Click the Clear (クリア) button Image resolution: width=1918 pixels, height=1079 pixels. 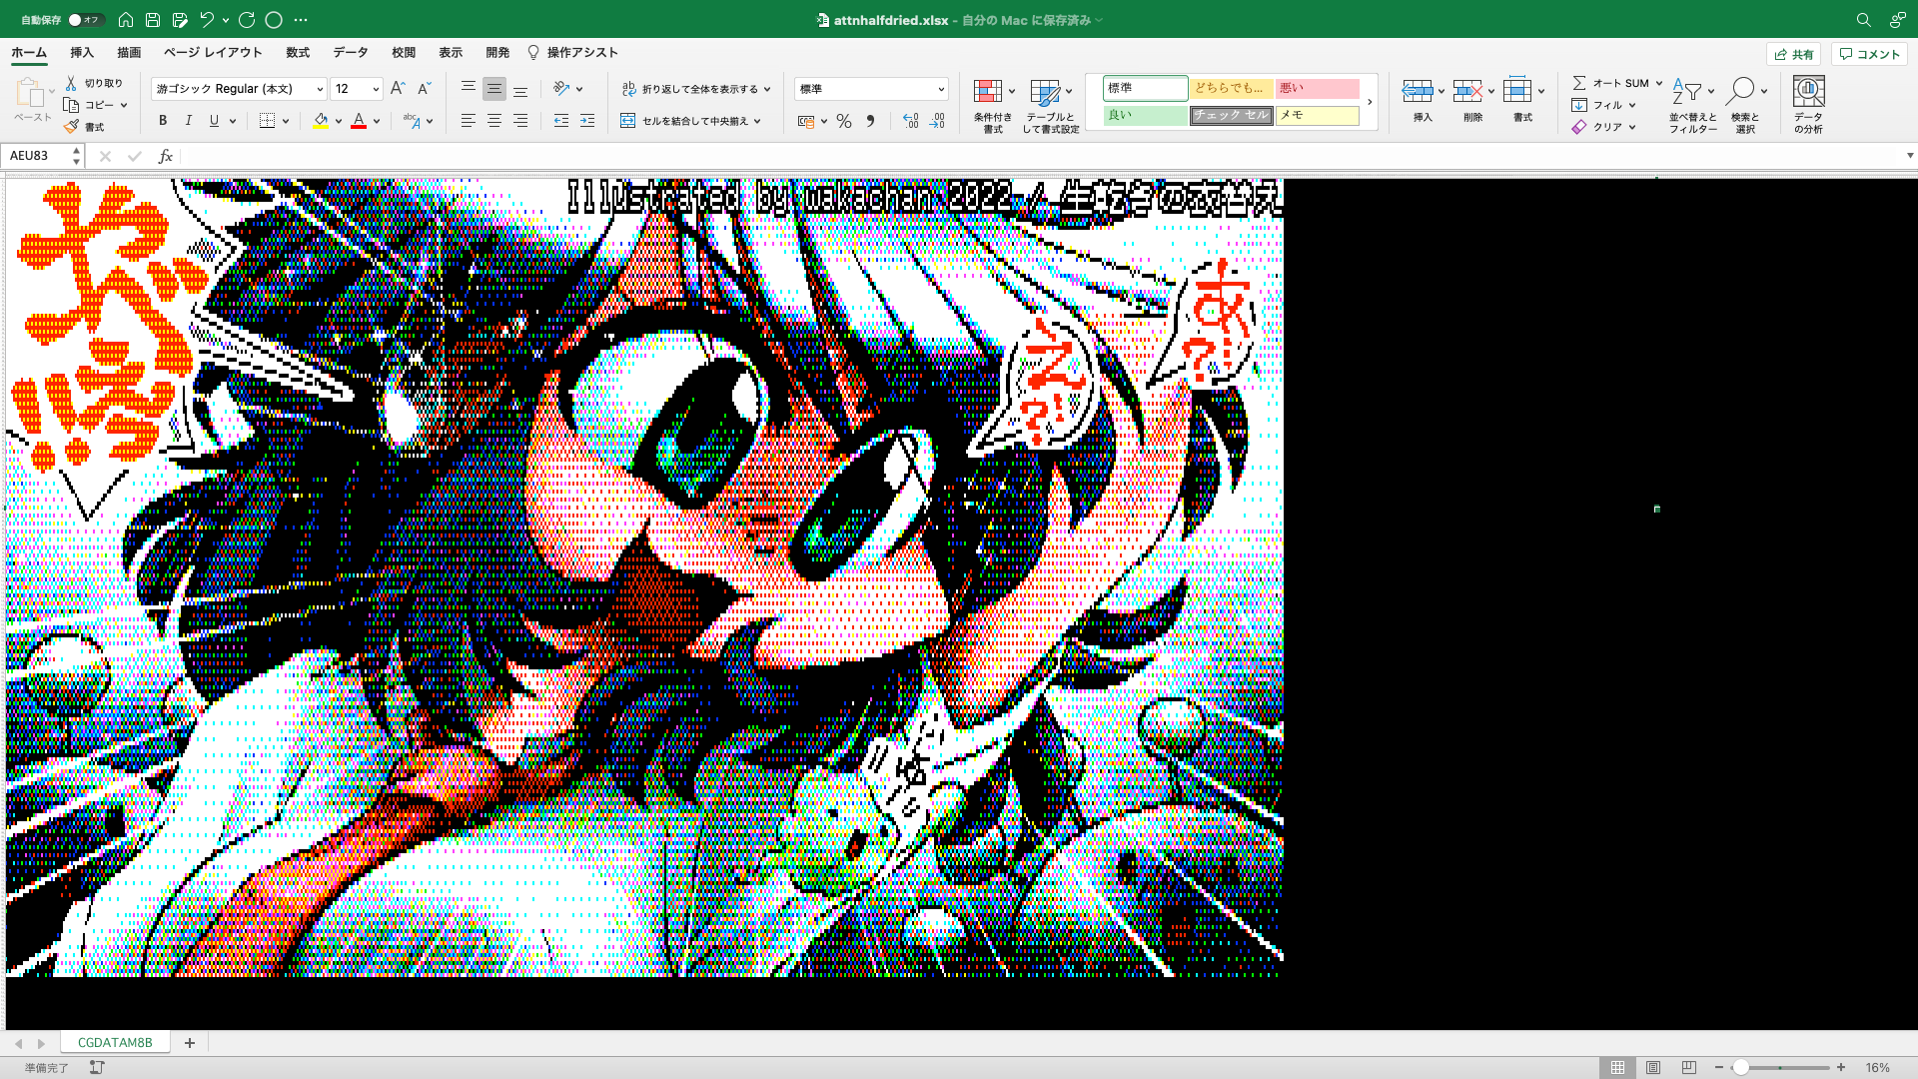pos(1603,127)
